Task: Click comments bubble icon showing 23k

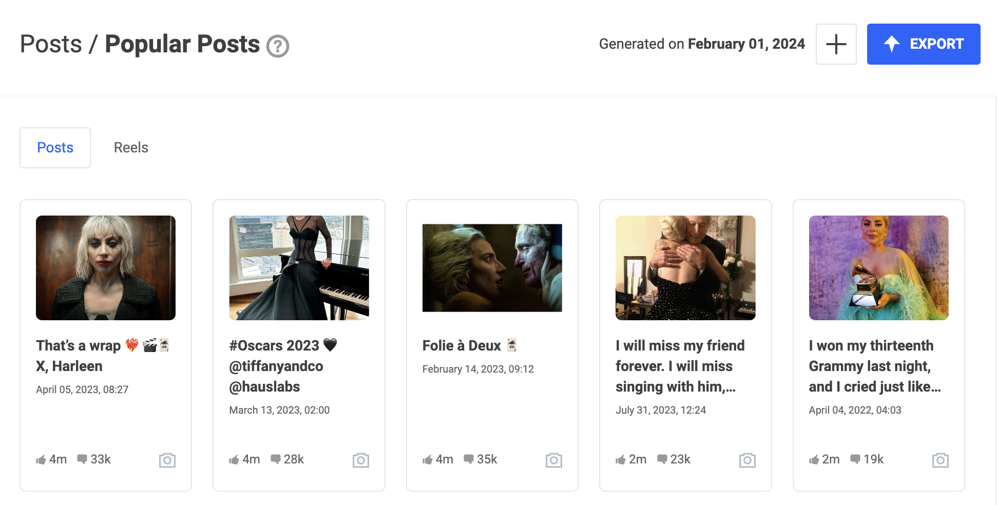Action: [x=662, y=459]
